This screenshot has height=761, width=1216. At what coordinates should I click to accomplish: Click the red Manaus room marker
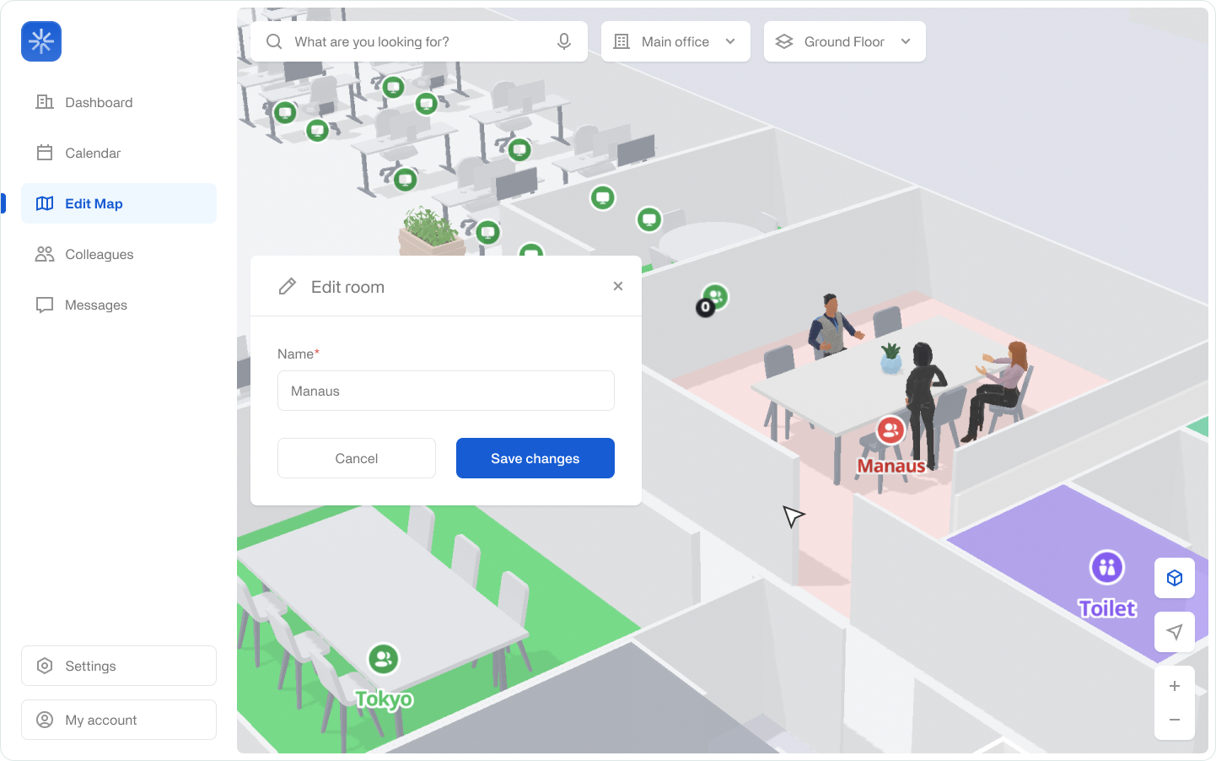point(890,430)
